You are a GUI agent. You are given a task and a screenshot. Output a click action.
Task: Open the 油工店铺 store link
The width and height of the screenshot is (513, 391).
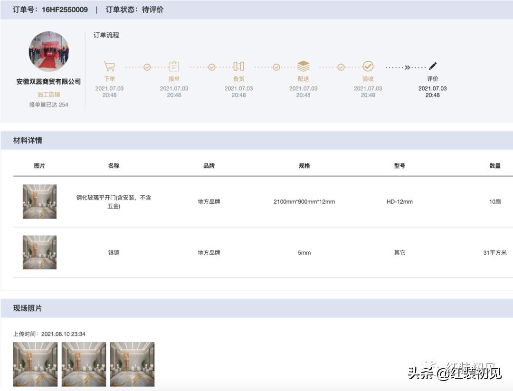coord(49,94)
